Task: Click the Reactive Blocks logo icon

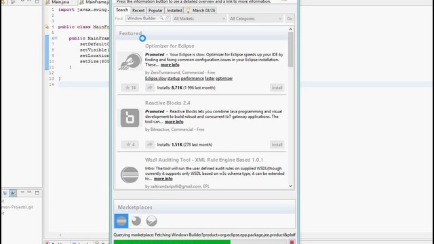Action: click(x=130, y=118)
